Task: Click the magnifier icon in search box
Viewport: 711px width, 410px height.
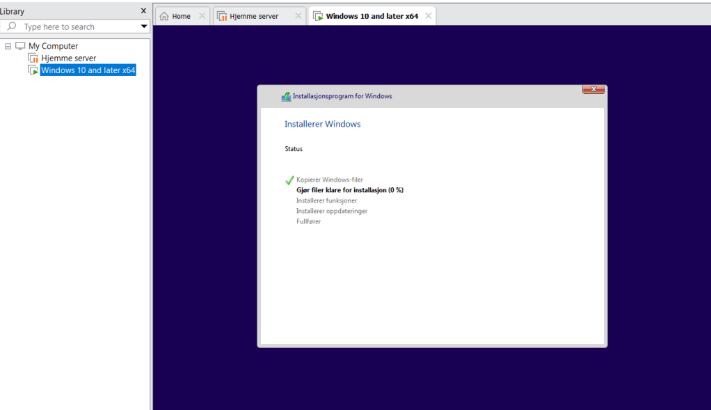Action: coord(12,26)
